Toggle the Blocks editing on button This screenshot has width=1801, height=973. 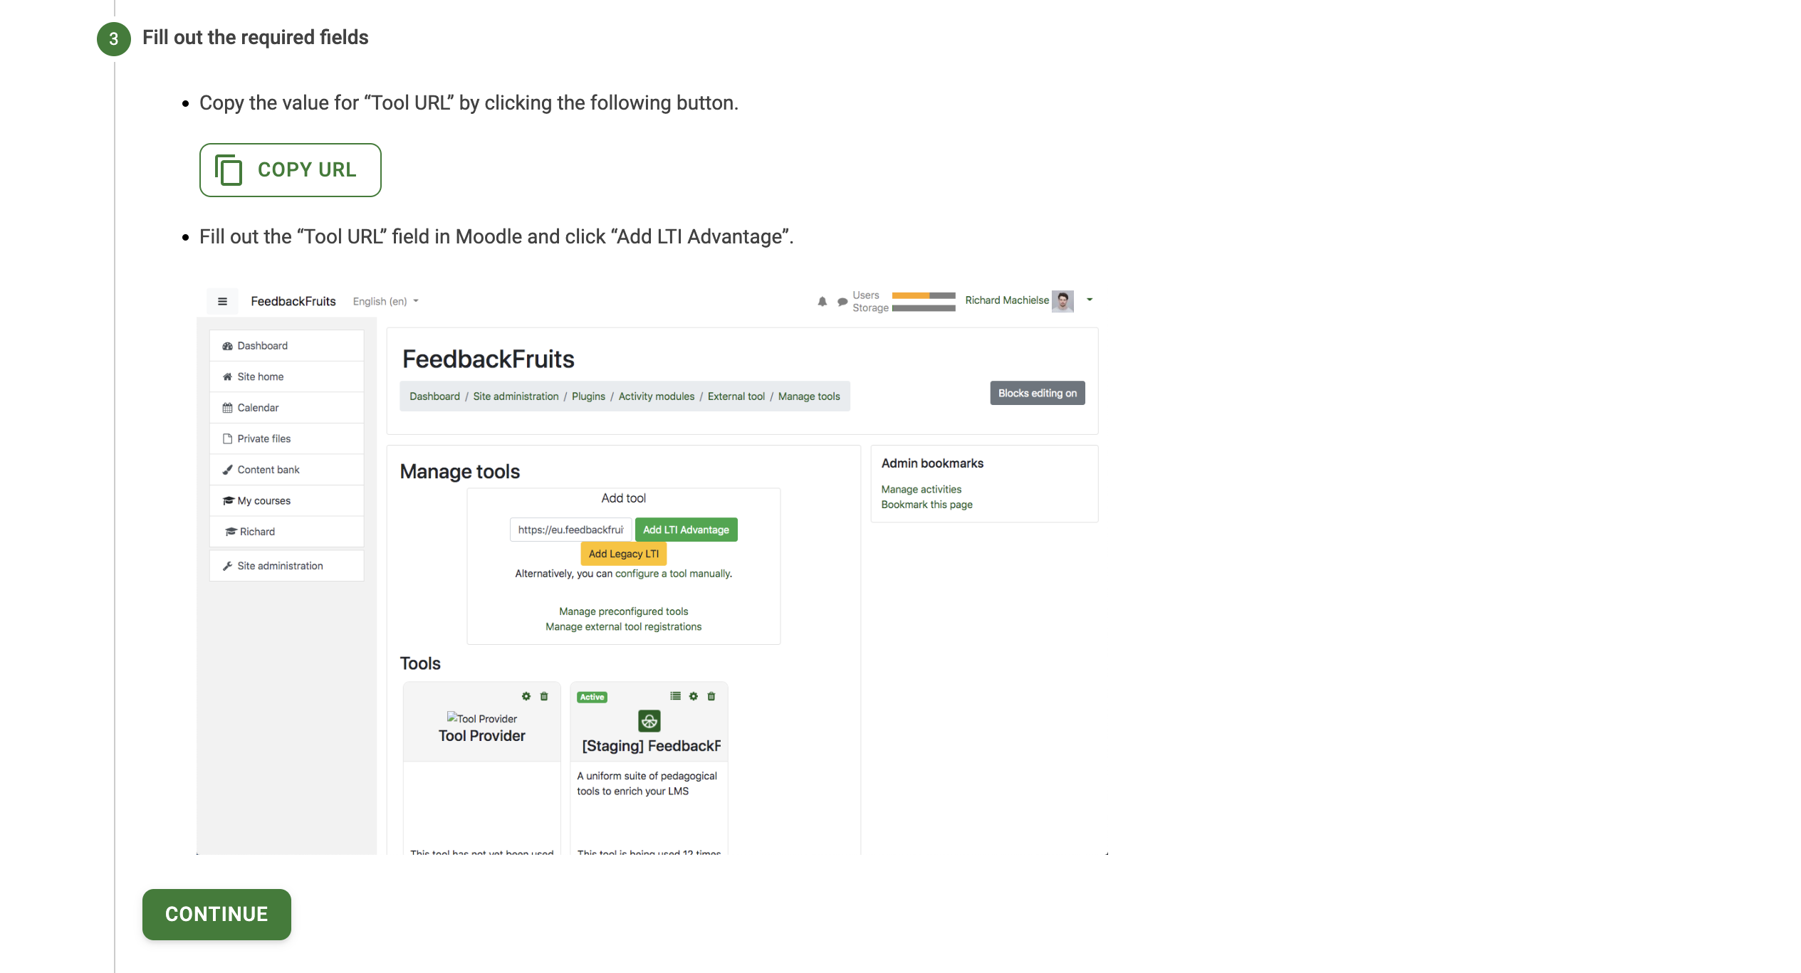pyautogui.click(x=1037, y=393)
